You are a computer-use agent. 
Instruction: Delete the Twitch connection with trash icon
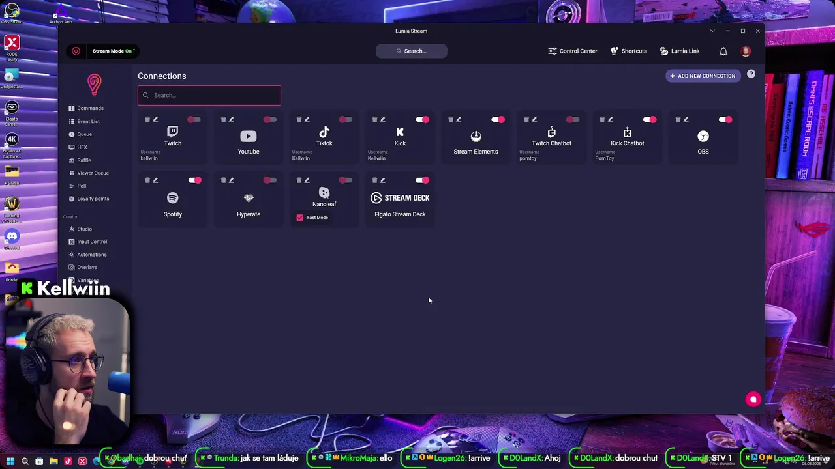[147, 119]
